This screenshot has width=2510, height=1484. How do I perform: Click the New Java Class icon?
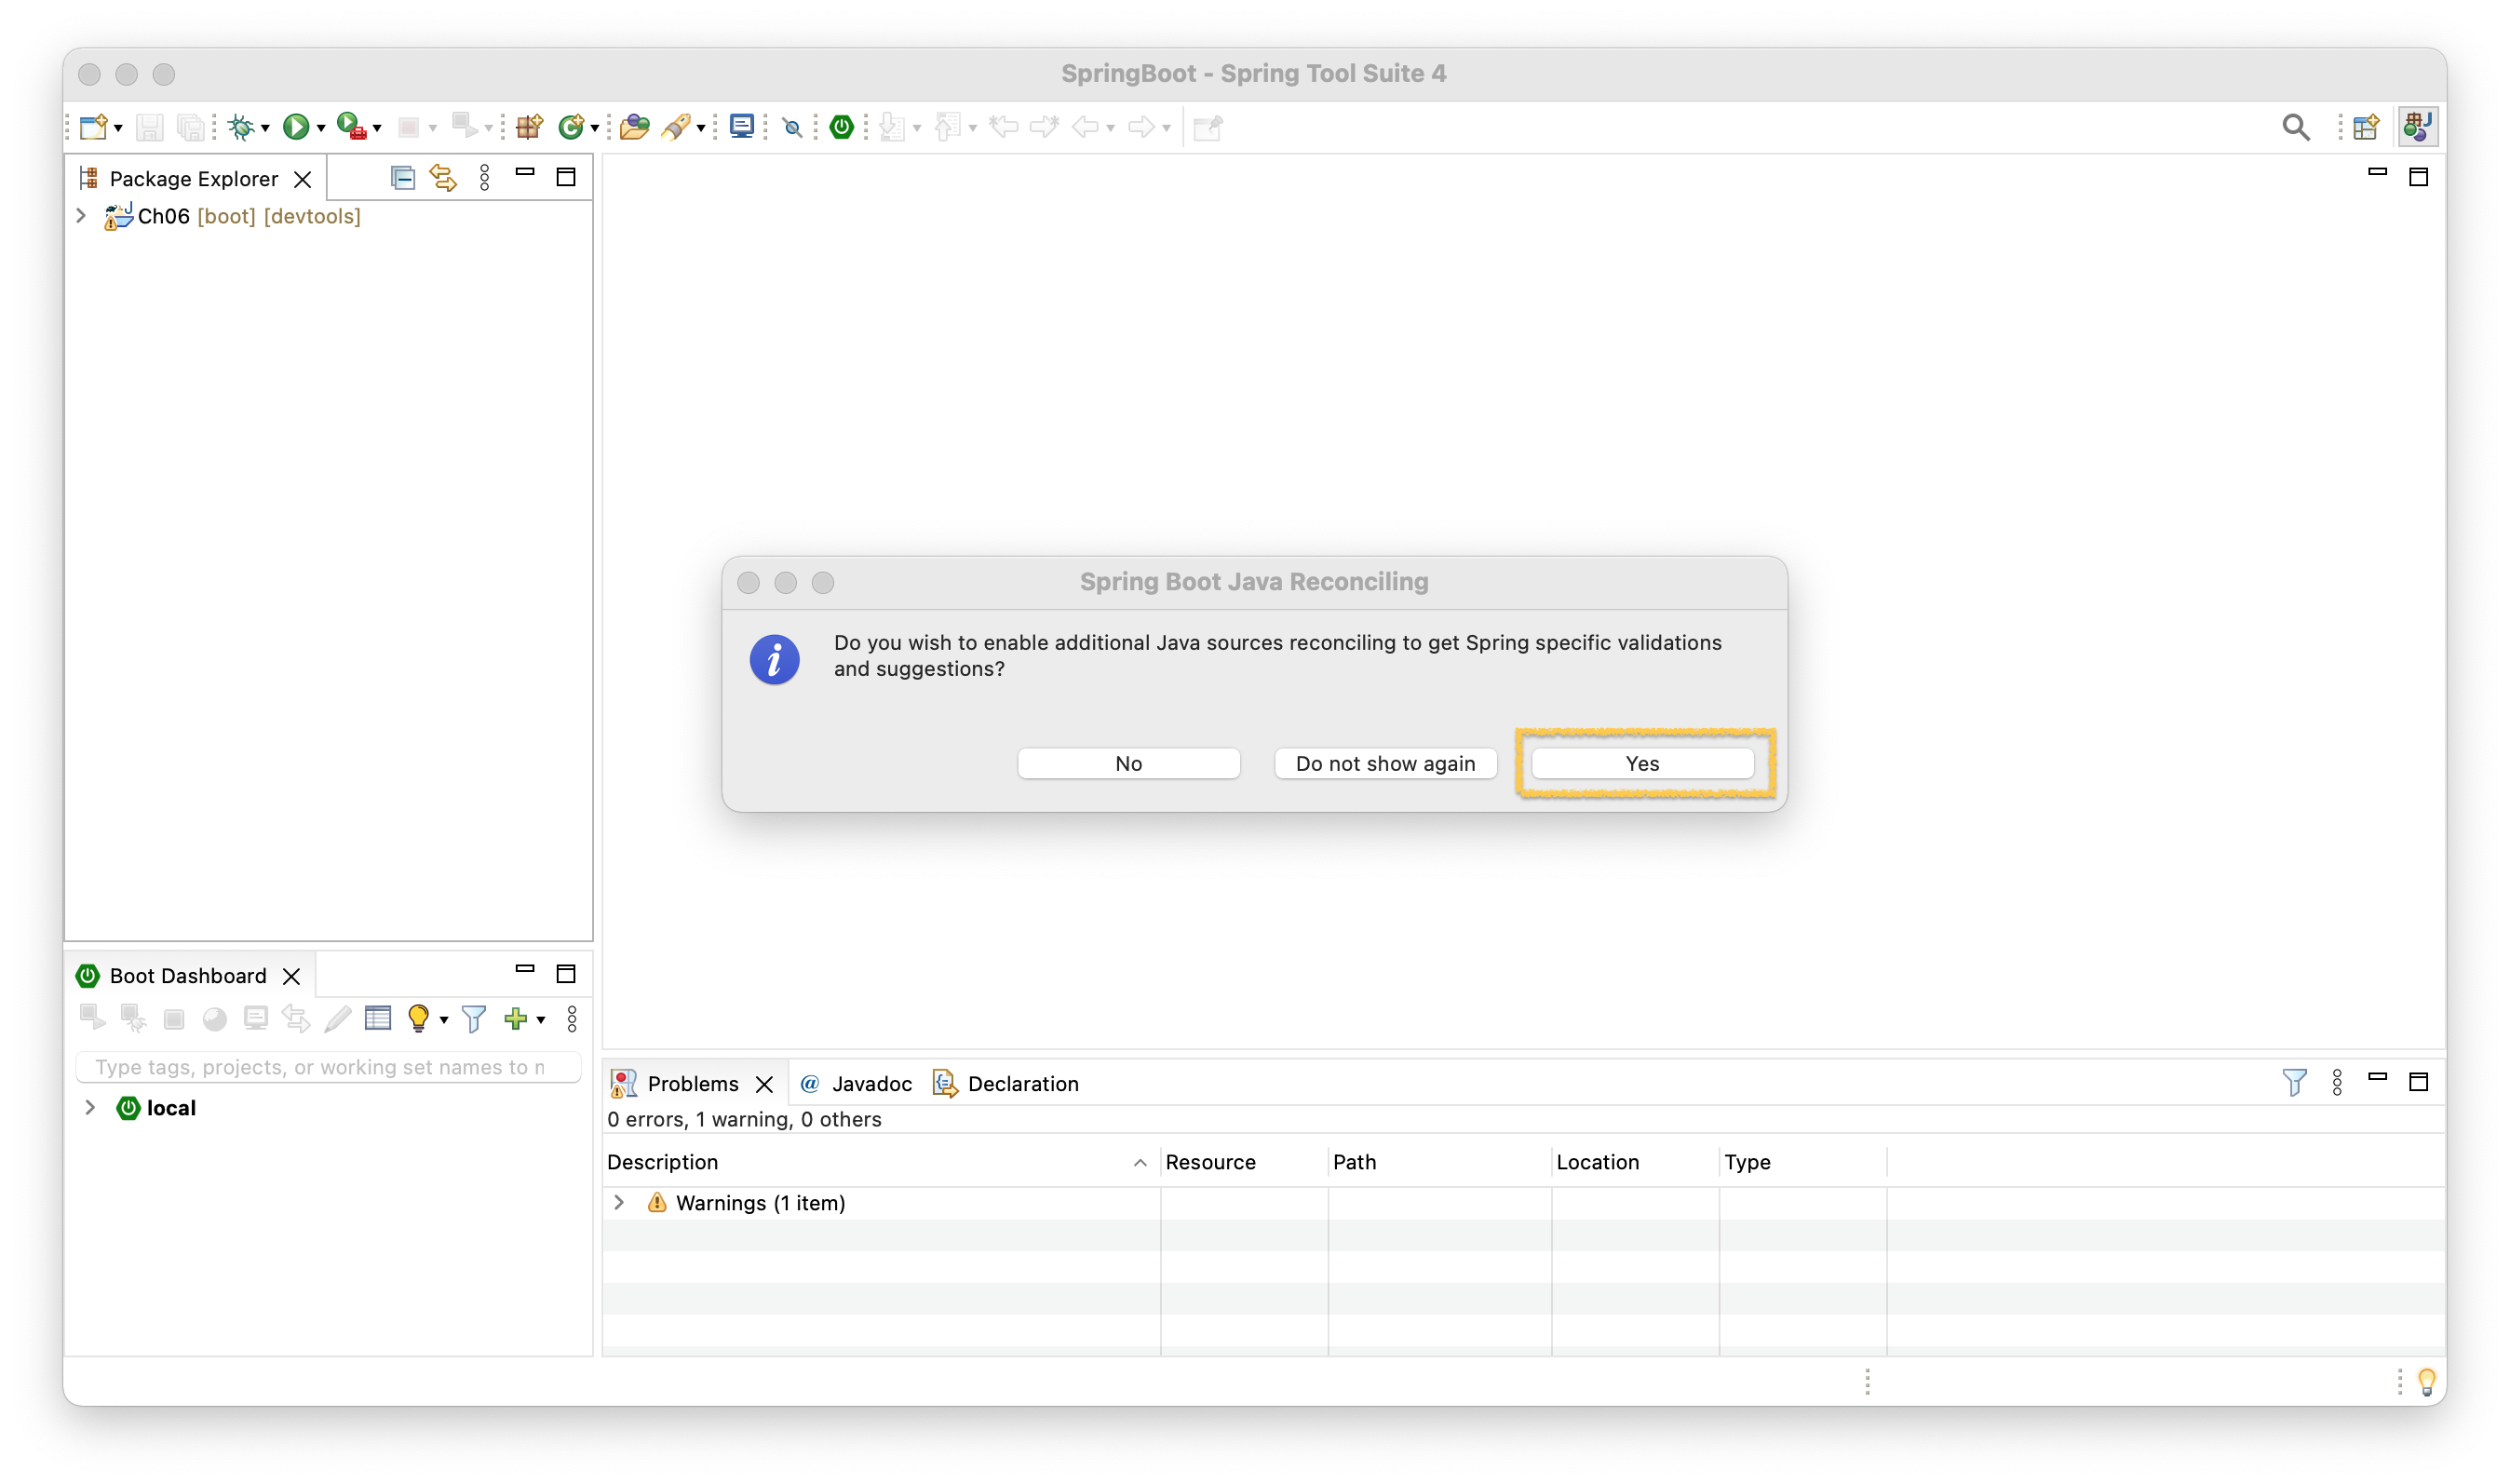[571, 127]
